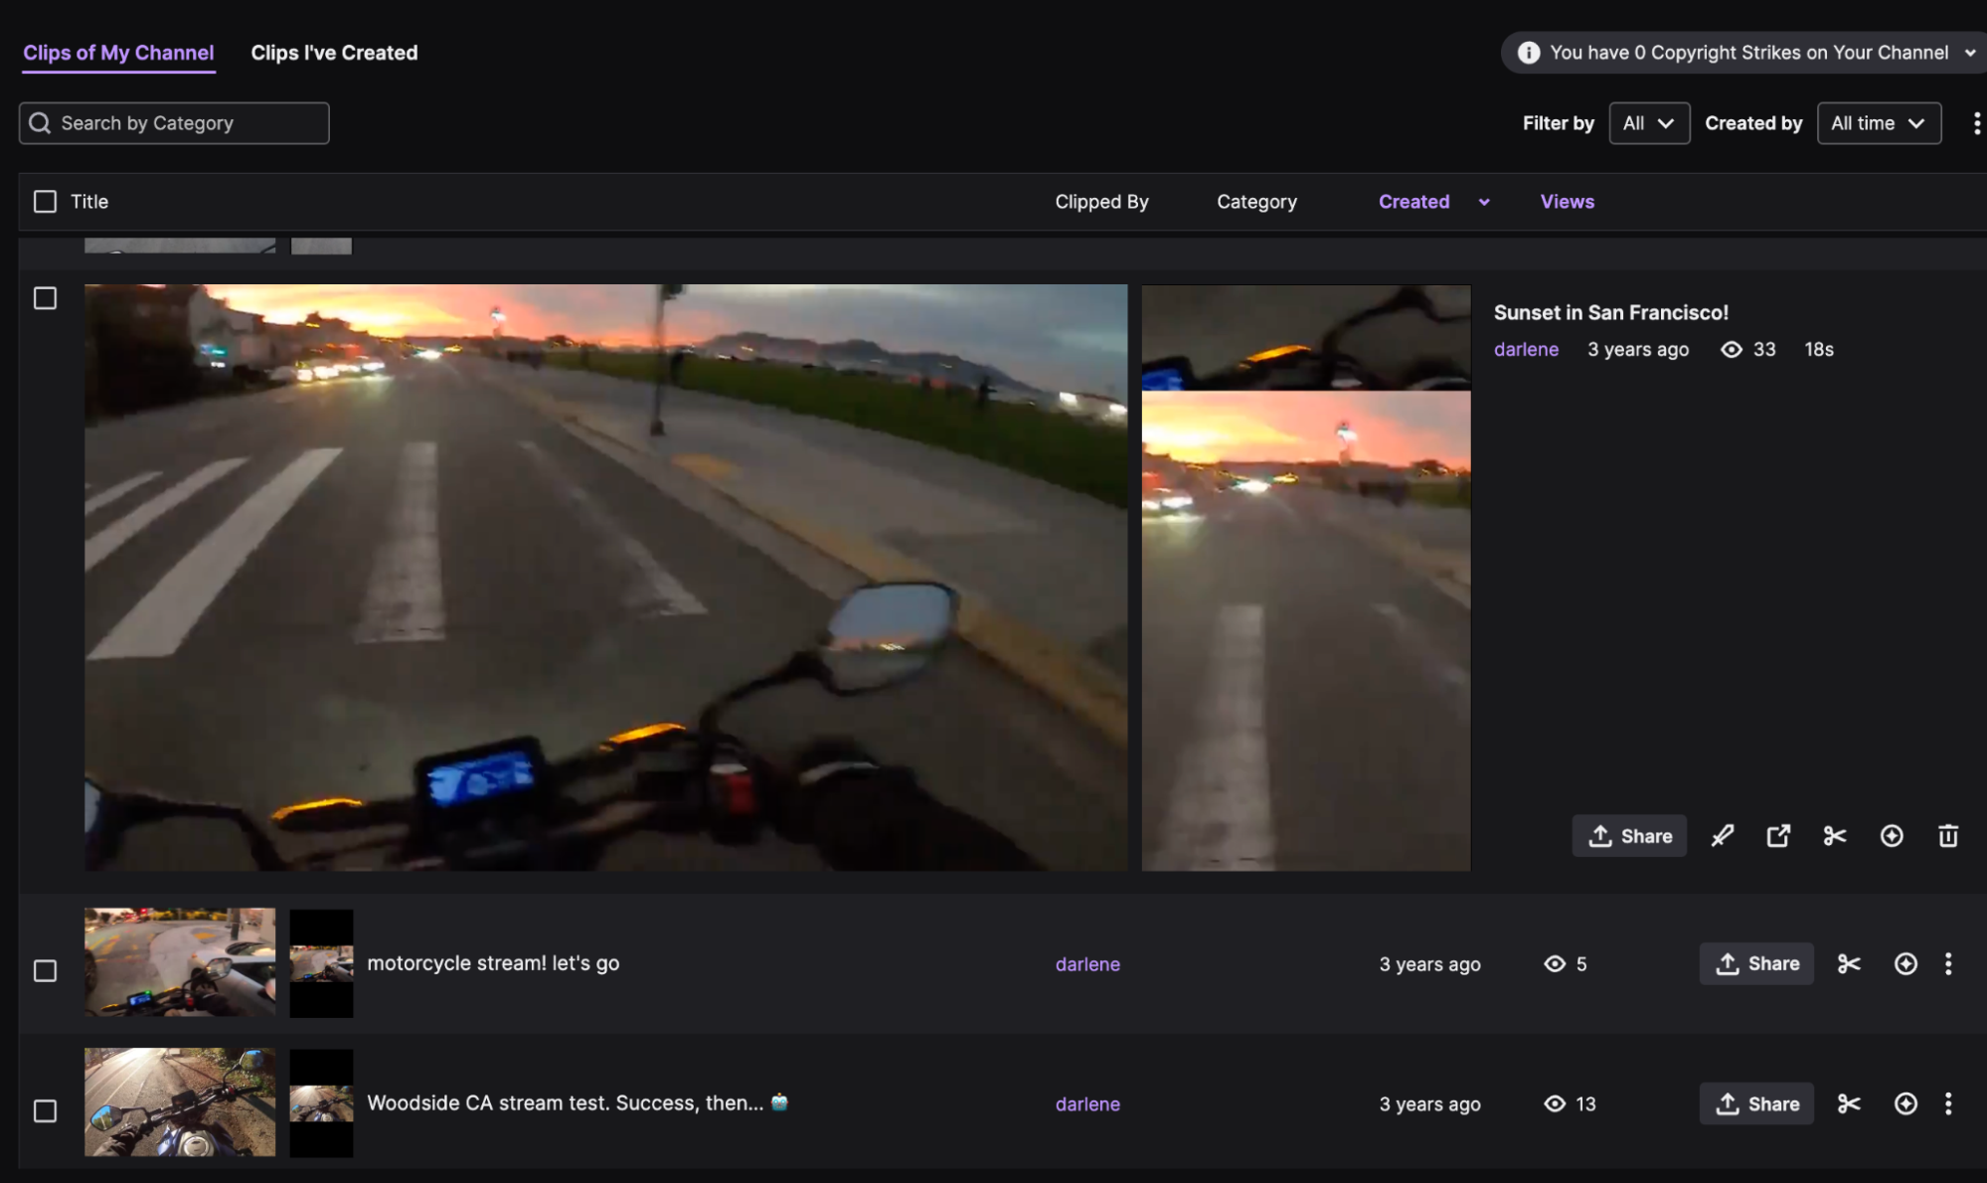Delete the Sunset in San Francisco clip
Screen dimensions: 1987x1183
click(x=1947, y=835)
